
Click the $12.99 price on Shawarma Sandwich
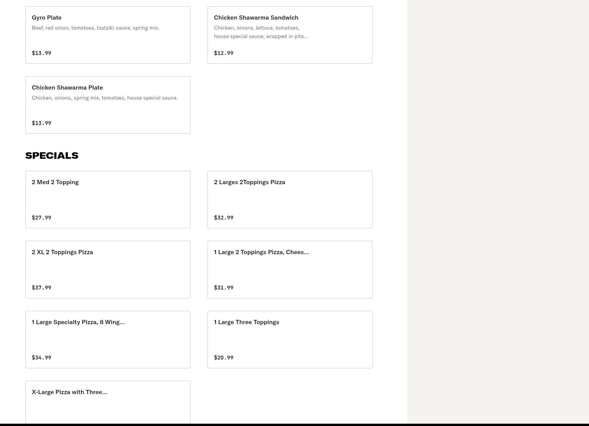224,53
